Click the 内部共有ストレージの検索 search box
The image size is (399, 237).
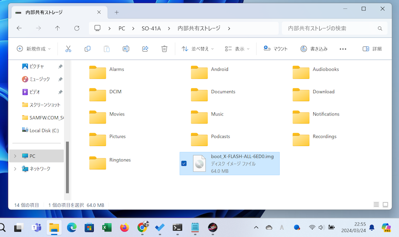(x=329, y=28)
